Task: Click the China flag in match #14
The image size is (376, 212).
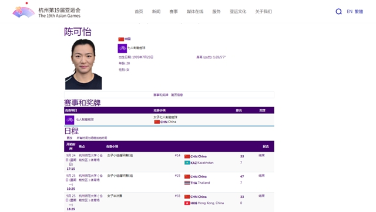Action: coord(187,156)
